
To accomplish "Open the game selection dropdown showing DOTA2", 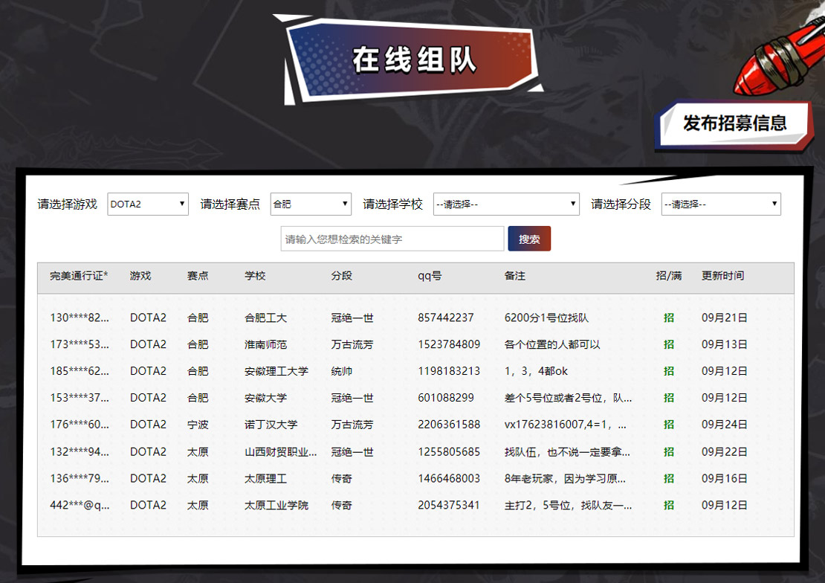I will coord(147,203).
